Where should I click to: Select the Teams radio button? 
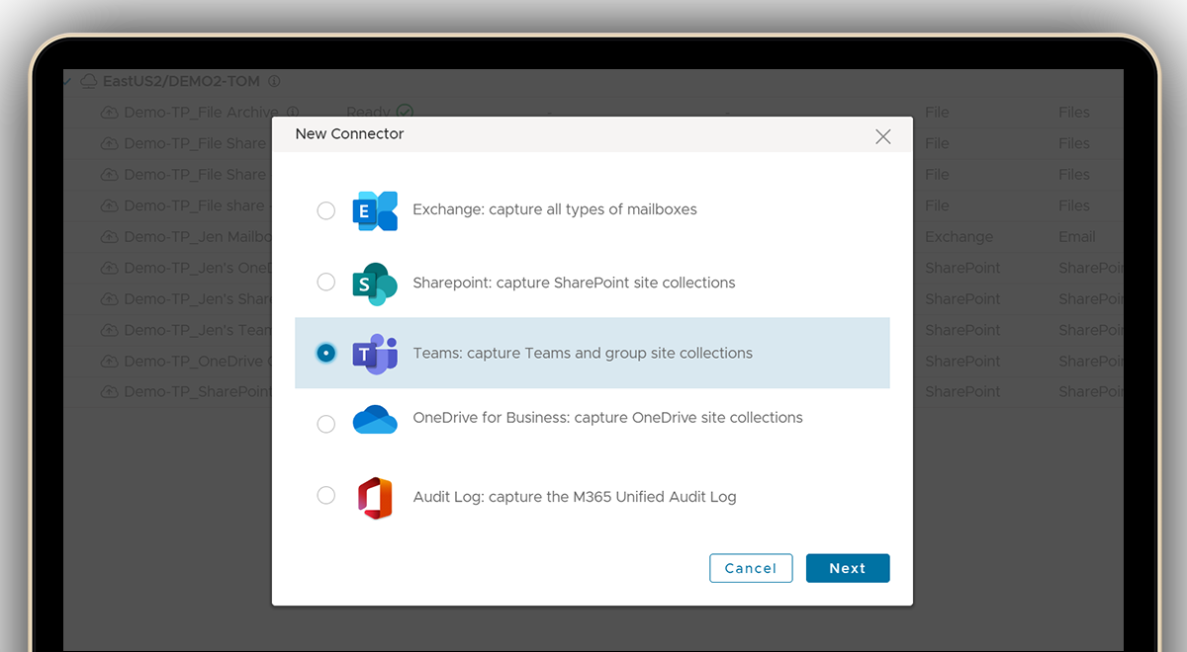[x=325, y=353]
